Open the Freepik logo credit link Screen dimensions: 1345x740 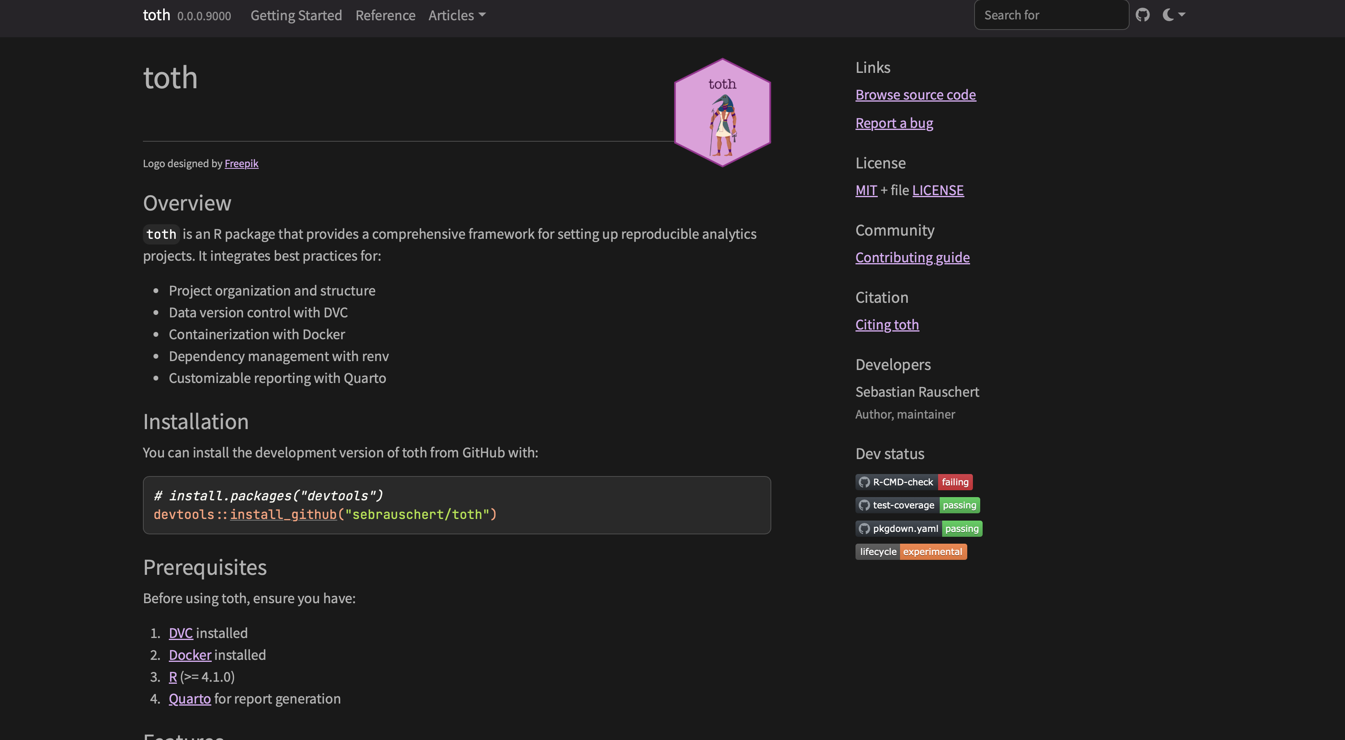[241, 164]
